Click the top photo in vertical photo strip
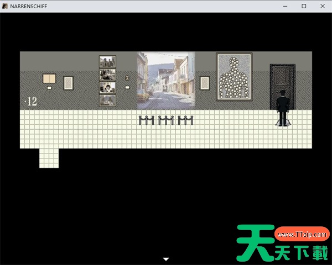The width and height of the screenshot is (332, 265). click(x=107, y=61)
